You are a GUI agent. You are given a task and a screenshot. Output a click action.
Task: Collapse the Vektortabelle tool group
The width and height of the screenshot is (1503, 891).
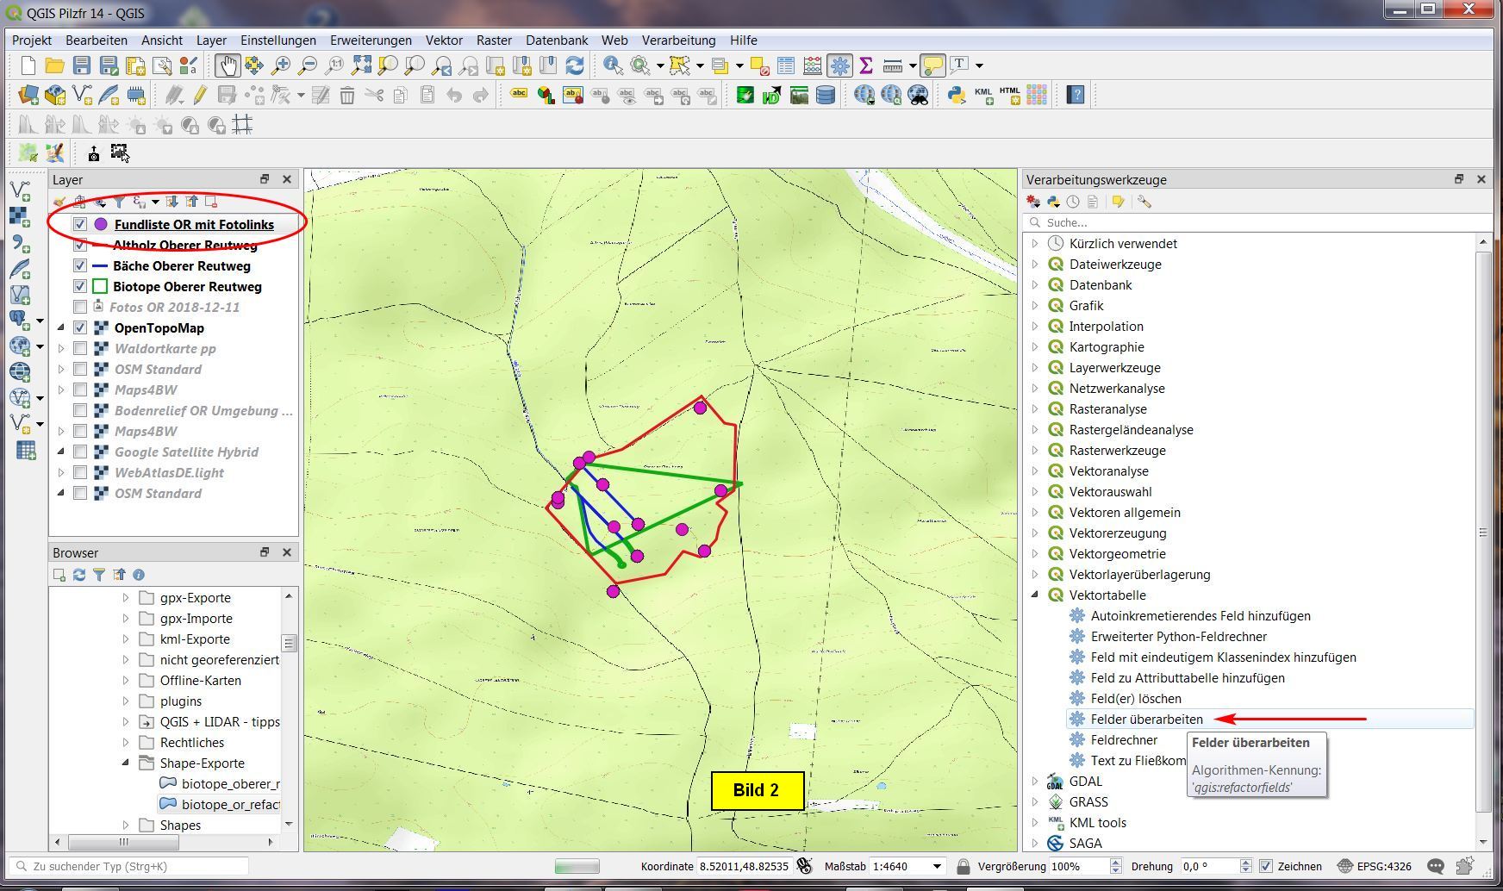point(1035,595)
